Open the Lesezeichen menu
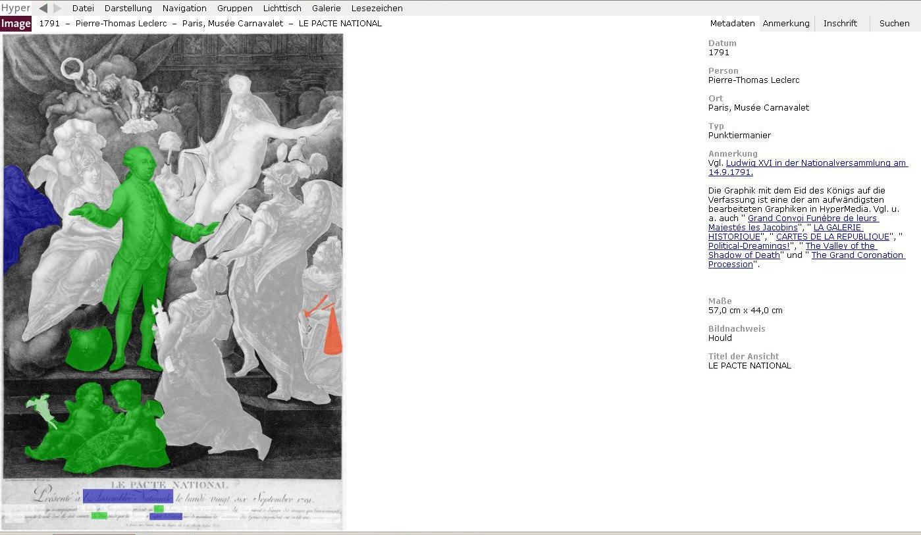Screen dimensions: 921x535 [377, 8]
